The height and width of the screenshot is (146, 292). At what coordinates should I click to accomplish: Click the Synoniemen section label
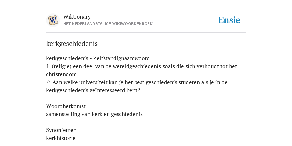pyautogui.click(x=61, y=130)
